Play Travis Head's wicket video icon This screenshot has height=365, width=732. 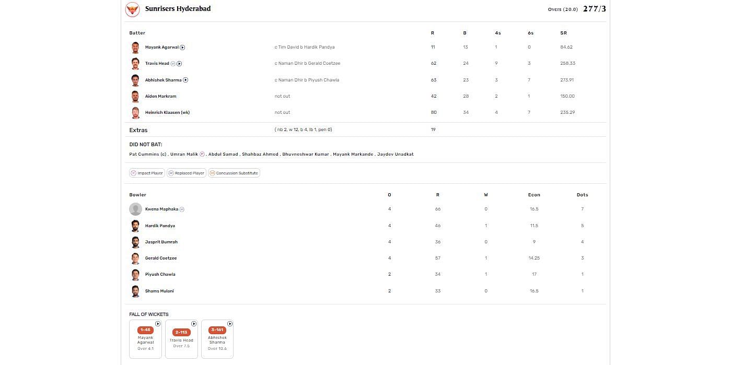[x=179, y=64]
